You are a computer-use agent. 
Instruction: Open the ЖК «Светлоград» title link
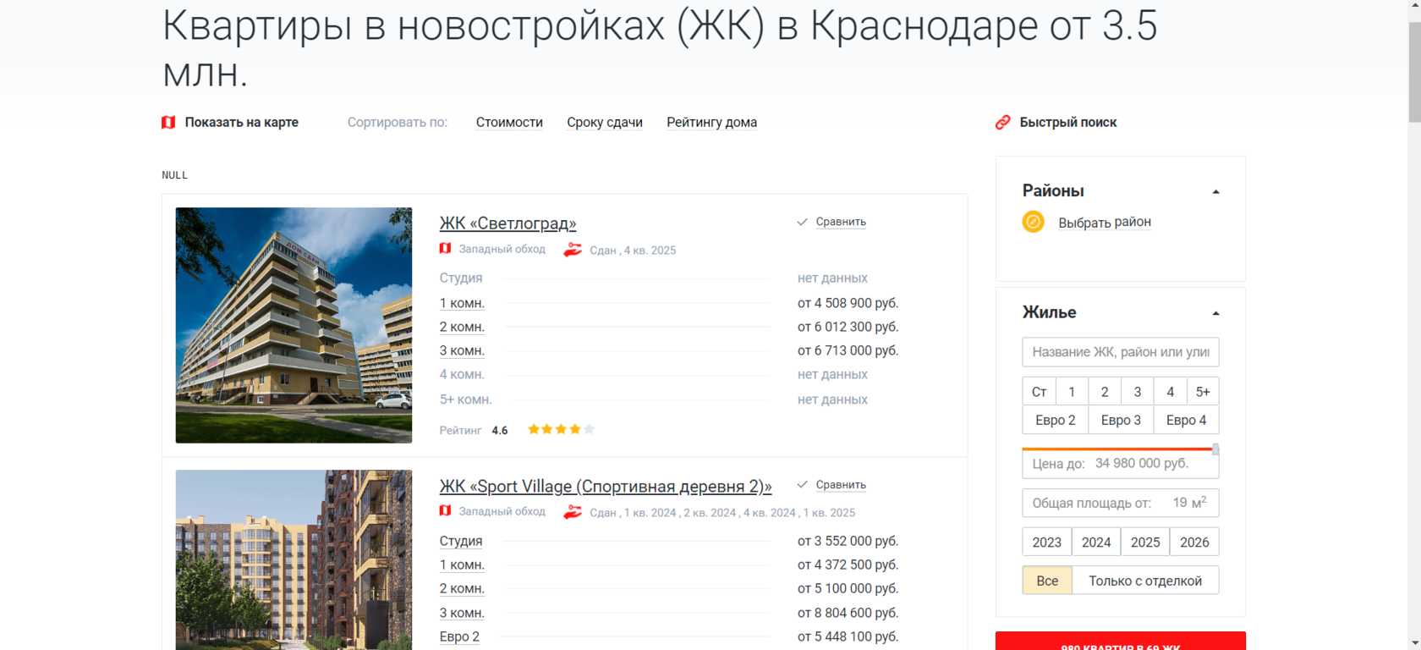507,223
